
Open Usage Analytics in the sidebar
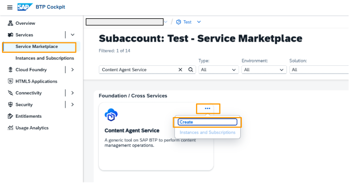[32, 128]
